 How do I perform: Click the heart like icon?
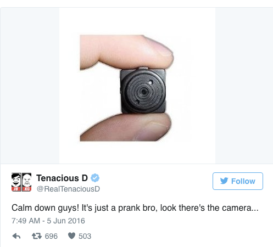click(x=71, y=236)
